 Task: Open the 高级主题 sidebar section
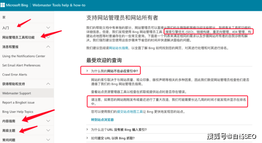9,130
